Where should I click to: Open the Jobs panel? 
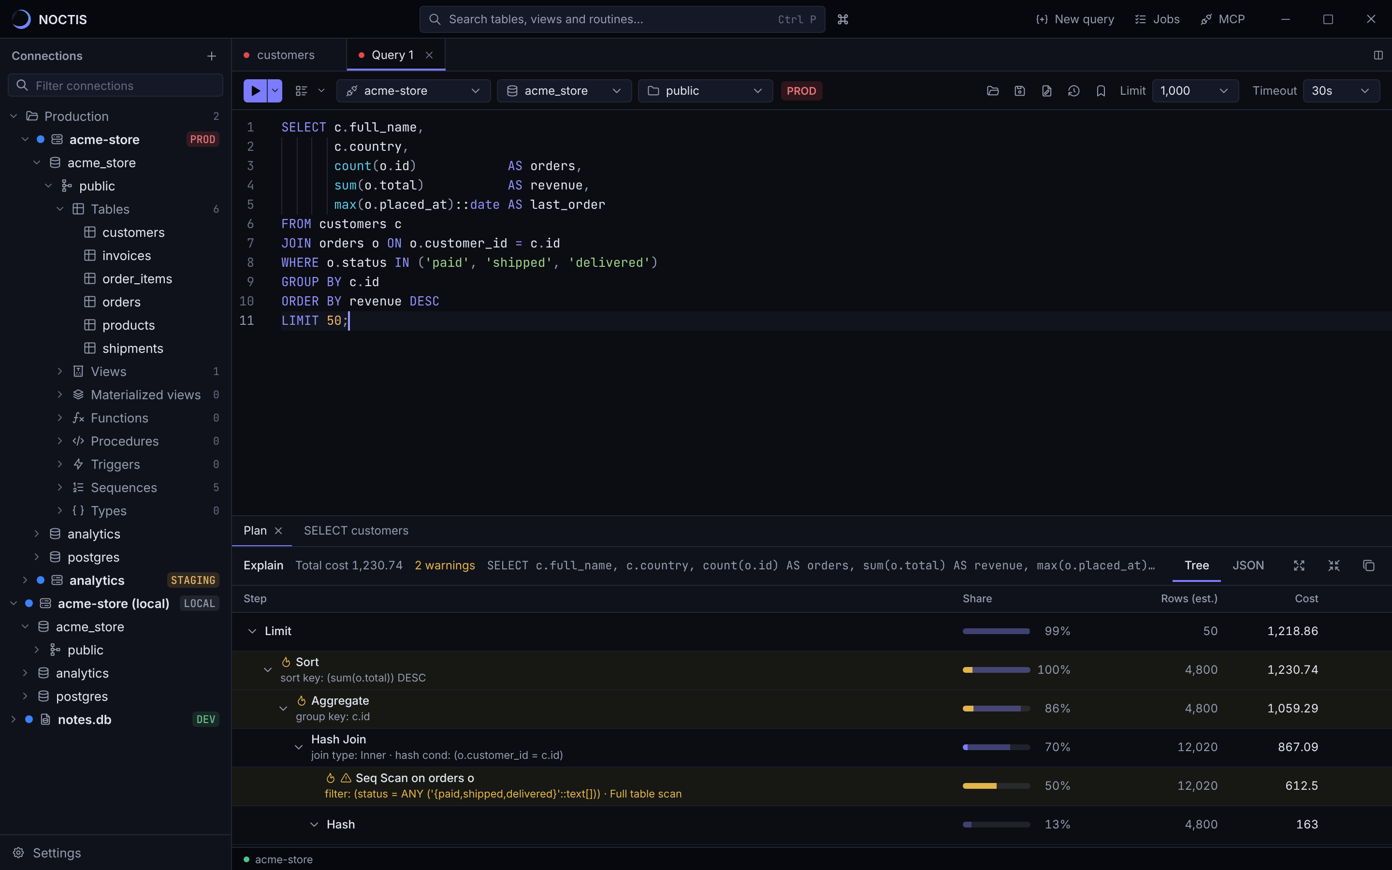point(1157,19)
